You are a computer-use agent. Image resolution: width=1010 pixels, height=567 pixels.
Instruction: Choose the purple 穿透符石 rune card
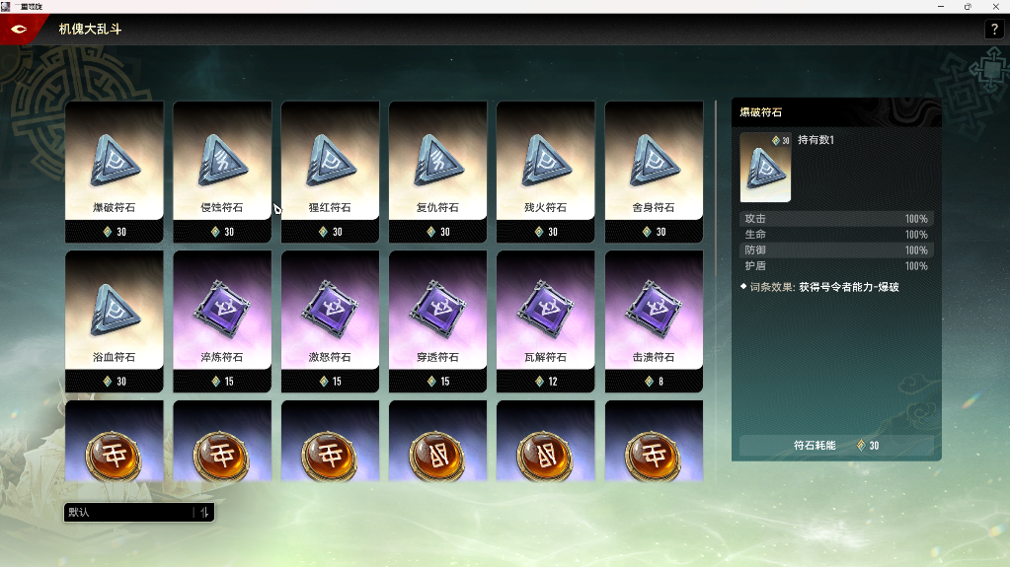pyautogui.click(x=438, y=321)
